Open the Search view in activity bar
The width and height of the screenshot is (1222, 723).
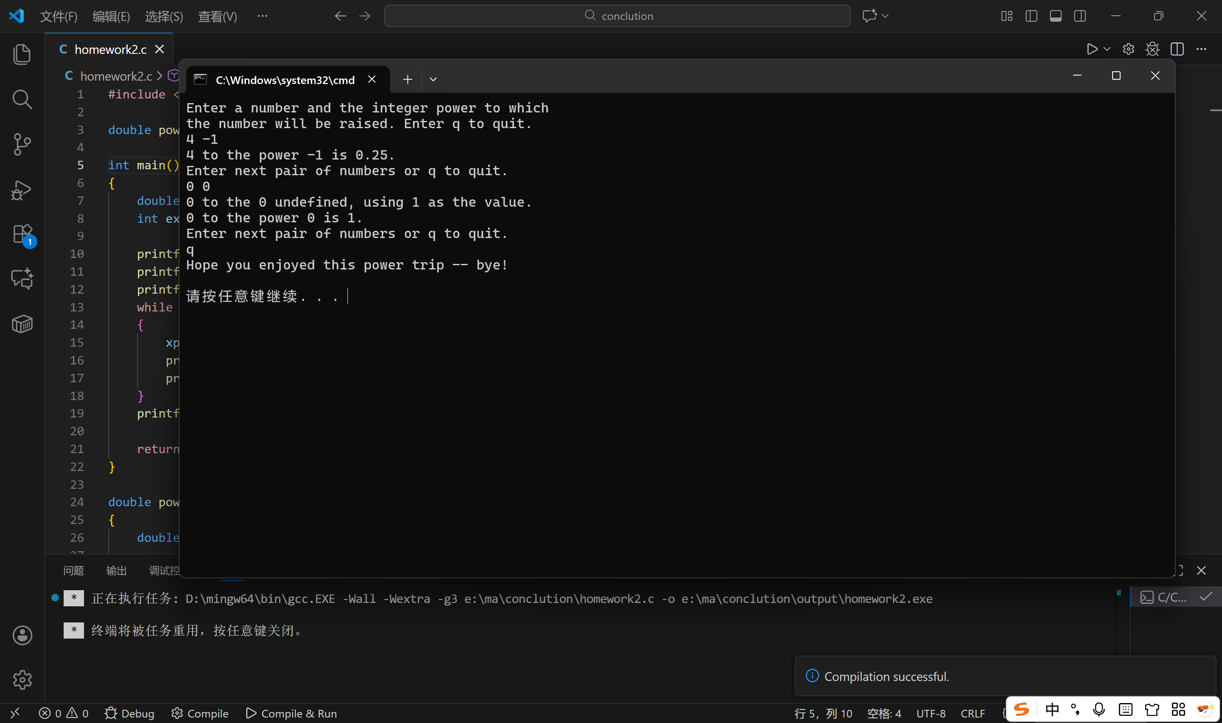point(22,99)
